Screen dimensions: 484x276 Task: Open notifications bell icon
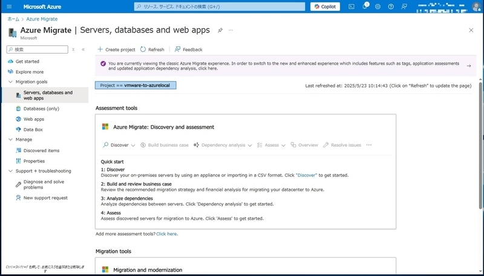pyautogui.click(x=365, y=7)
